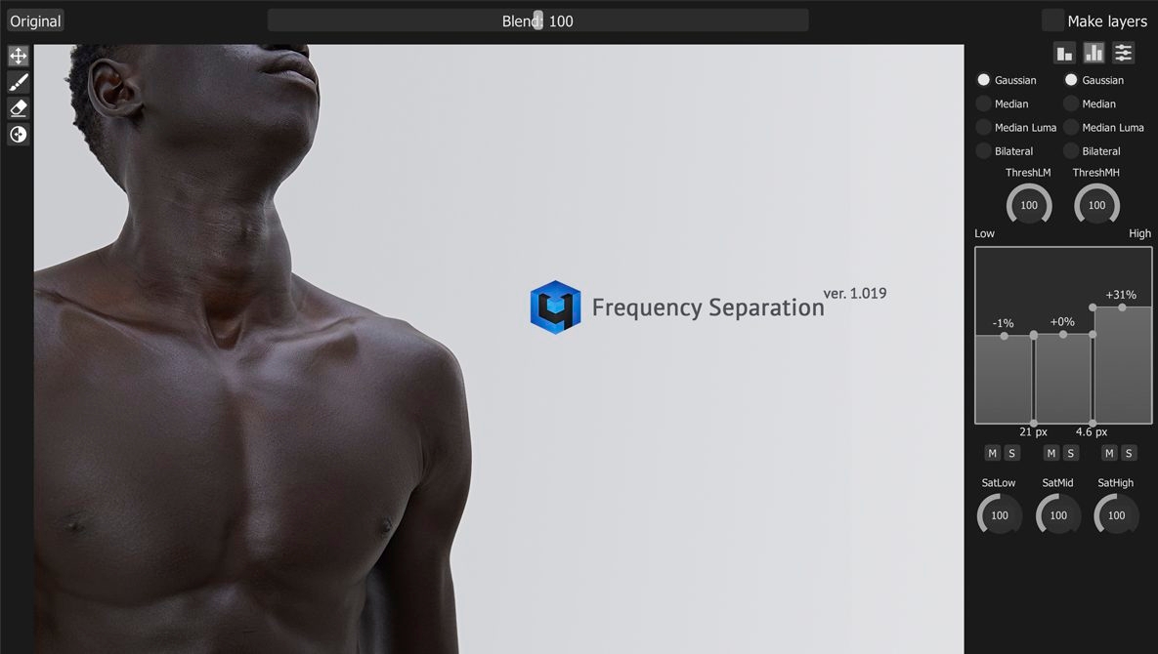Click the SatHigh knob
Viewport: 1158px width, 654px height.
click(x=1116, y=514)
